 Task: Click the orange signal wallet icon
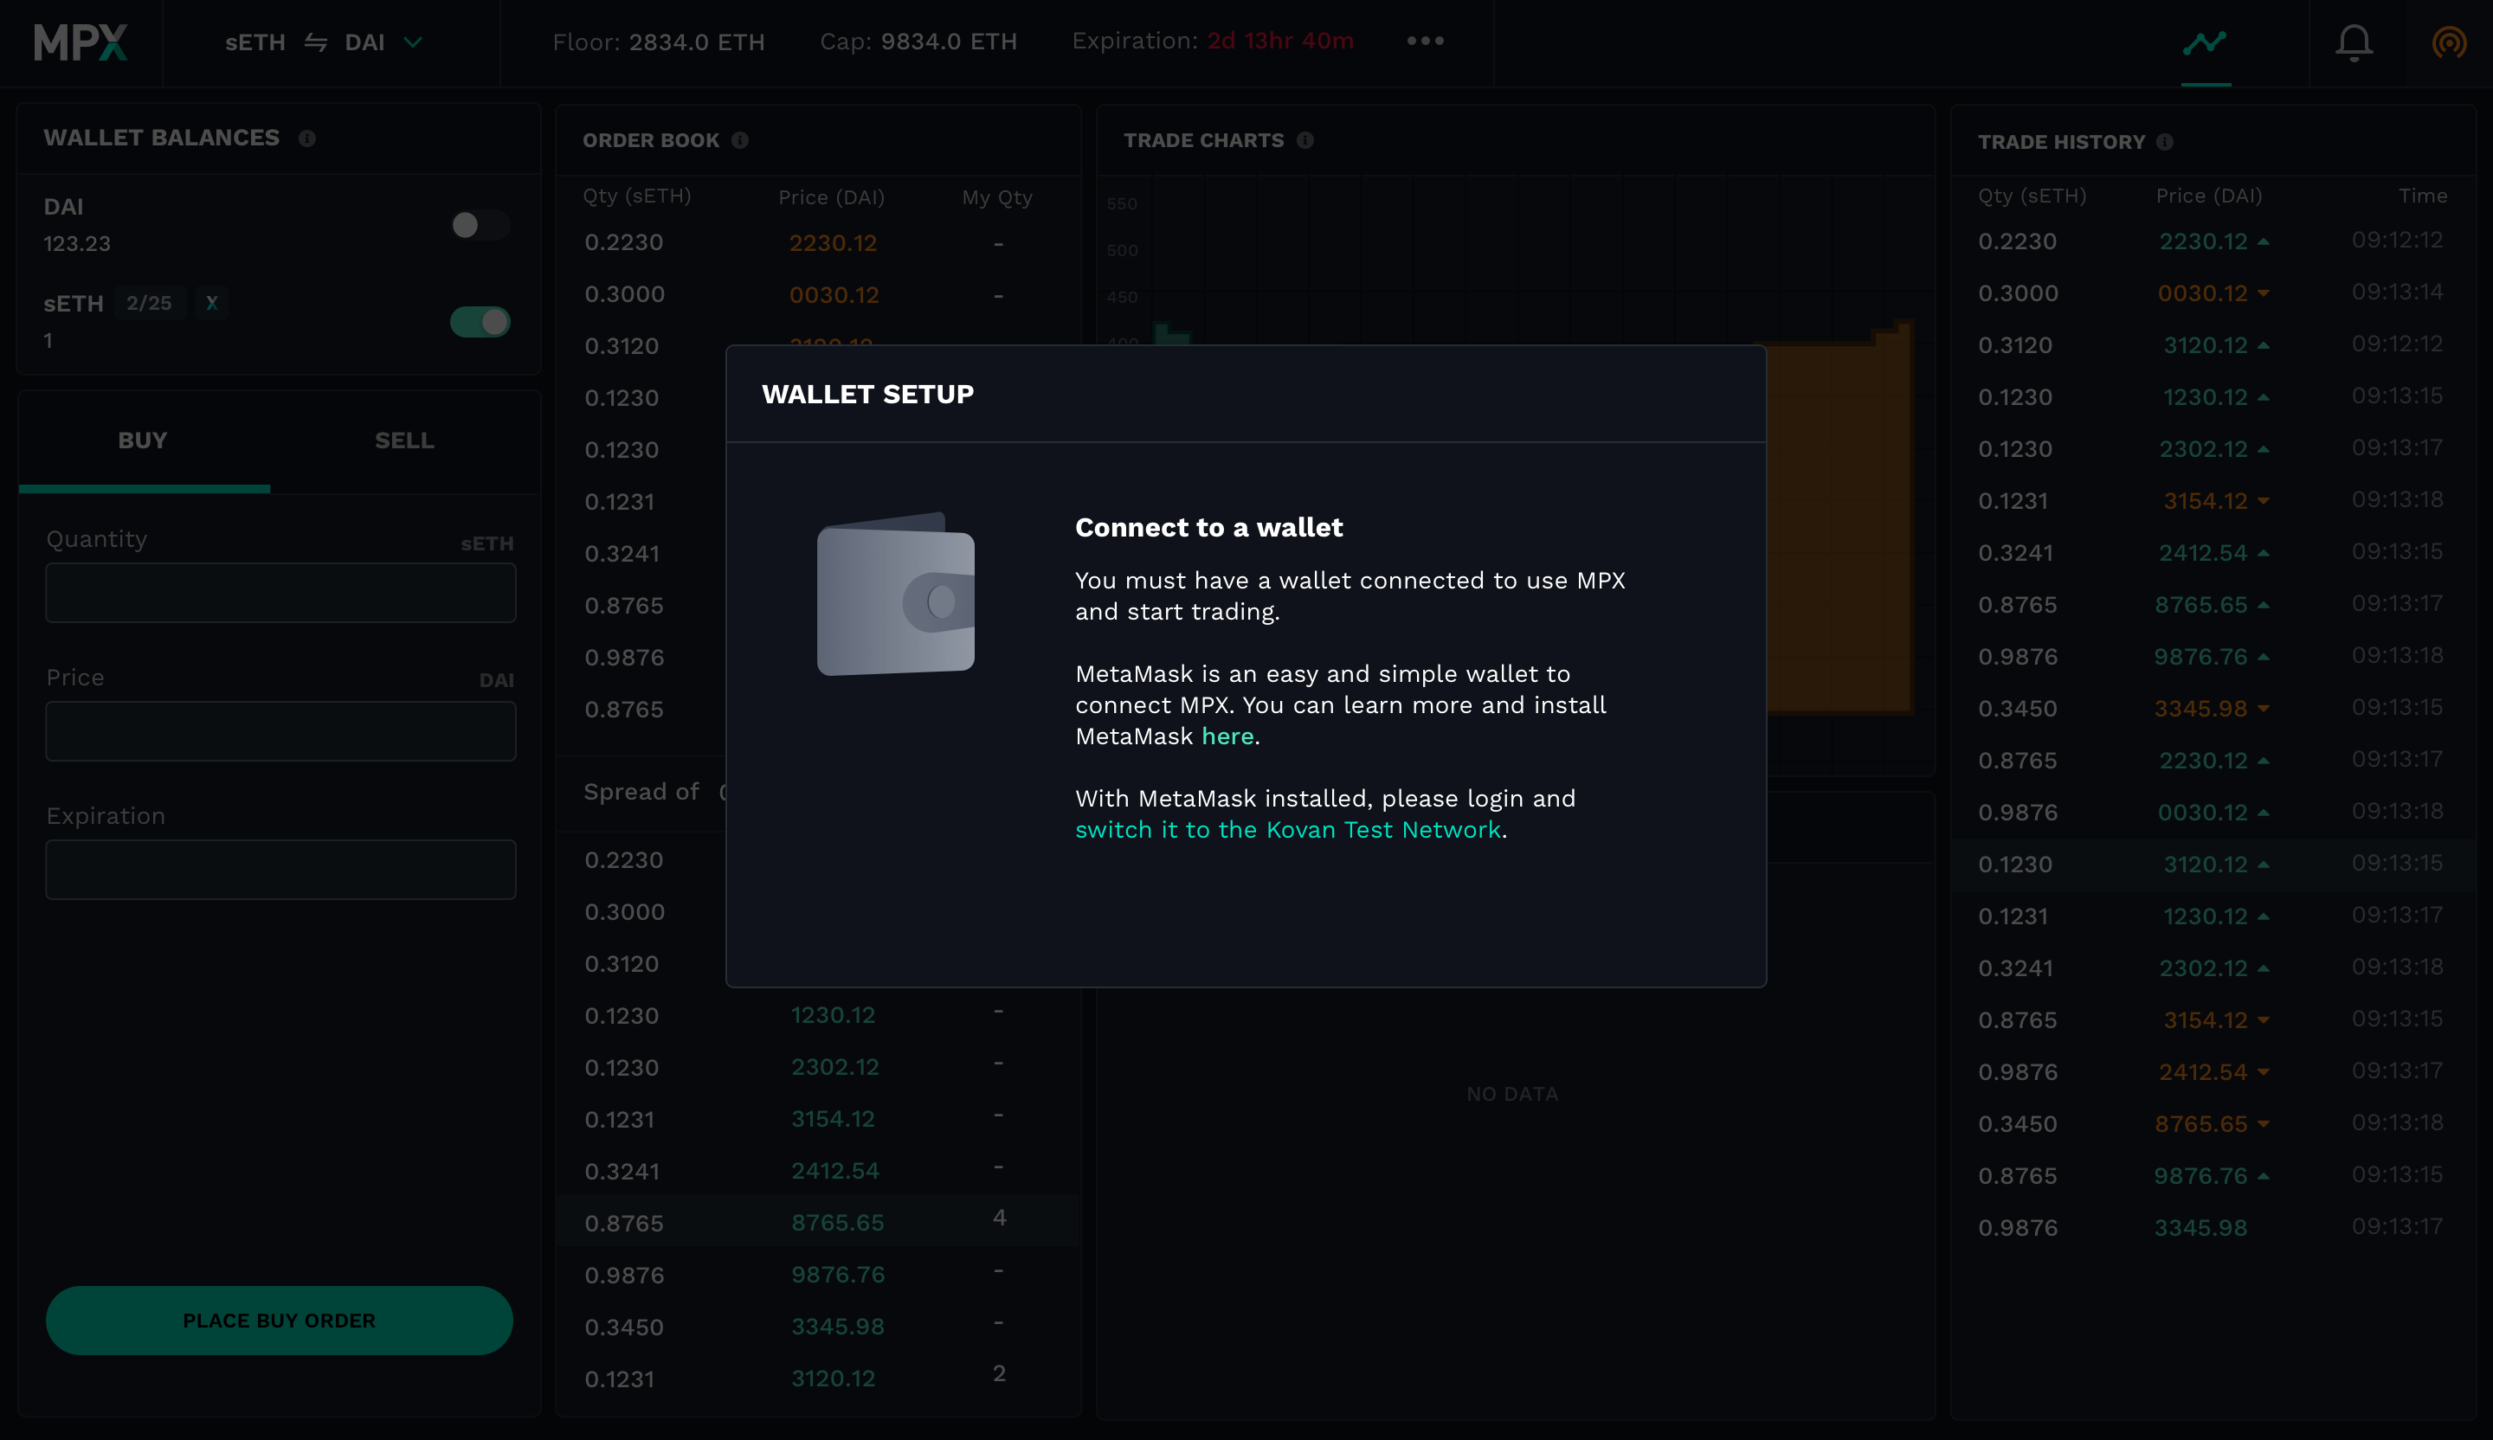(x=2449, y=42)
